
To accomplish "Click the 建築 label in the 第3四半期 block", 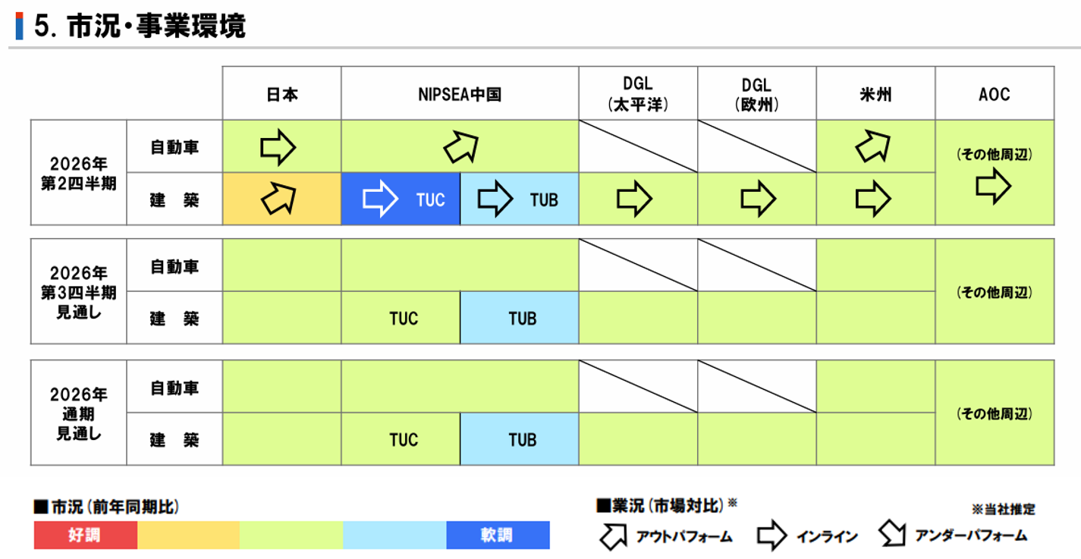I will pos(174,319).
